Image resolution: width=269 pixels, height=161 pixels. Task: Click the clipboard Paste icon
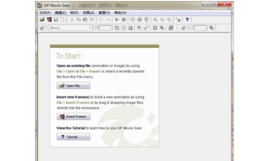tap(85, 19)
